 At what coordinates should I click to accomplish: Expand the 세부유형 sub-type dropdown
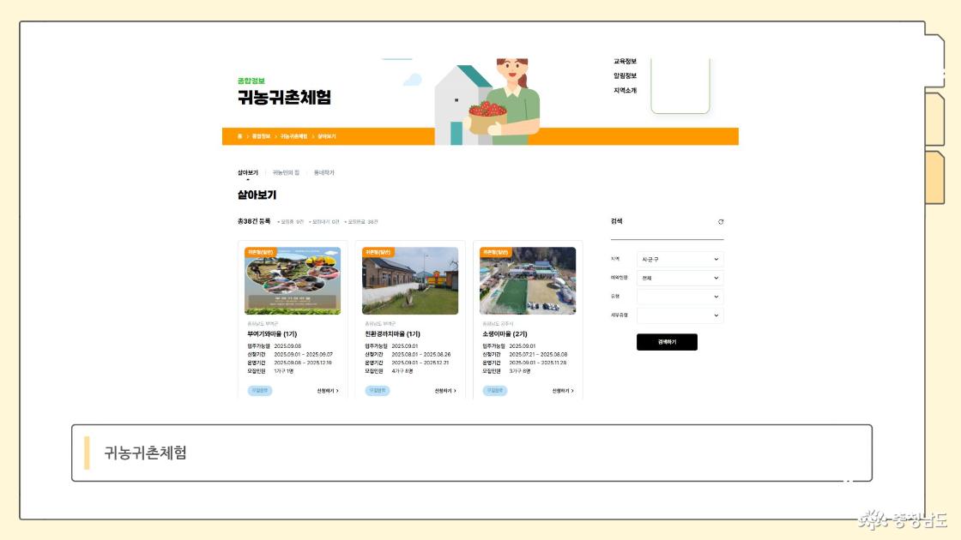tap(680, 315)
